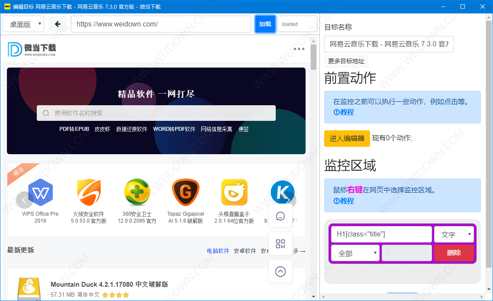Click the 360安全卫士 12.0.0.2095 官方 label
This screenshot has height=301, width=493.
(137, 217)
